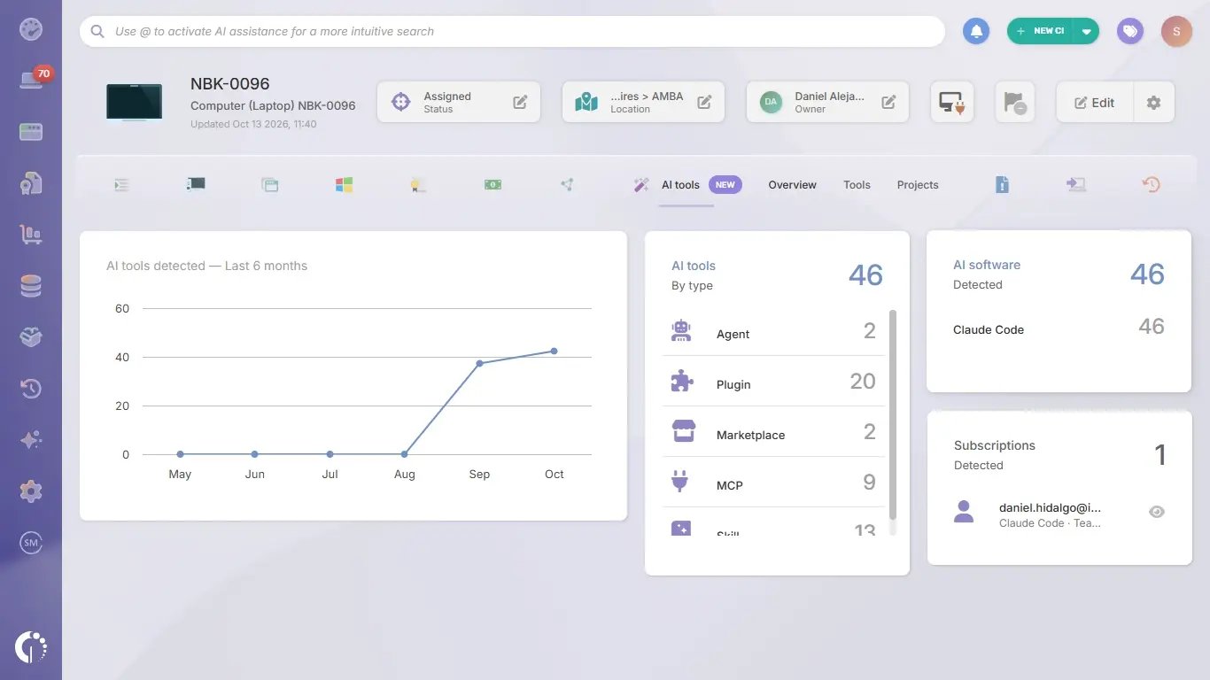Open the dashboard gauge icon in sidebar
1210x680 pixels.
tap(31, 29)
